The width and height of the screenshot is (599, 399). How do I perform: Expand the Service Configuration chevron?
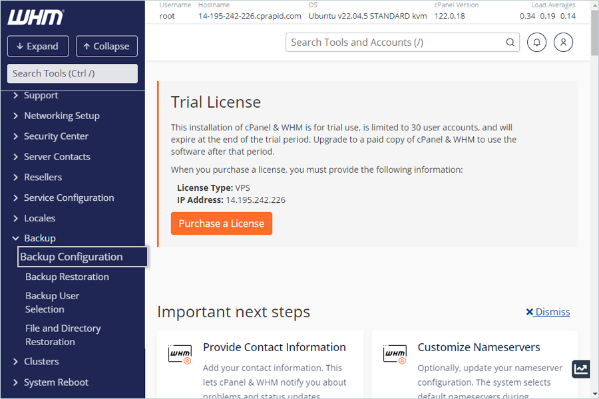pos(15,198)
